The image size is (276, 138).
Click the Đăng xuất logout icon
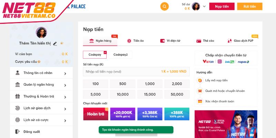(x=18, y=131)
